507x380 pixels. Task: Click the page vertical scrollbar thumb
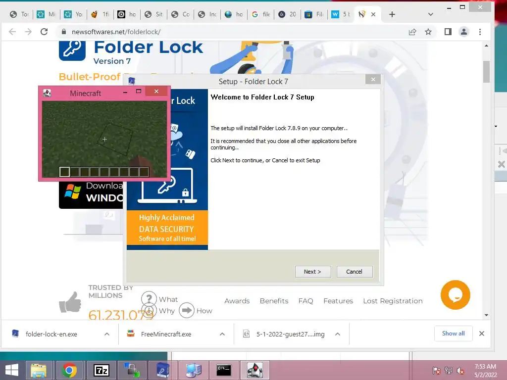pyautogui.click(x=486, y=72)
